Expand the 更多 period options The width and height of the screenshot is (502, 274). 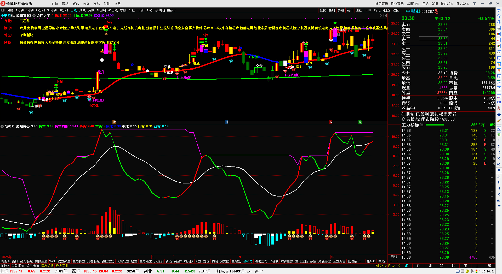[x=172, y=10]
